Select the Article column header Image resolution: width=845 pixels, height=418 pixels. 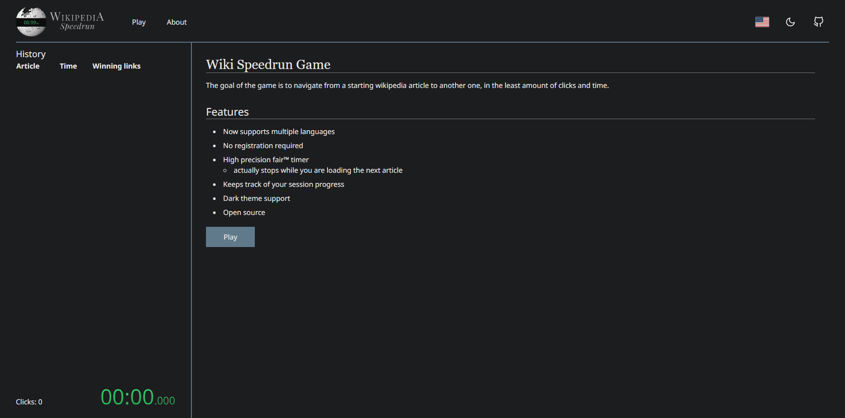(28, 66)
